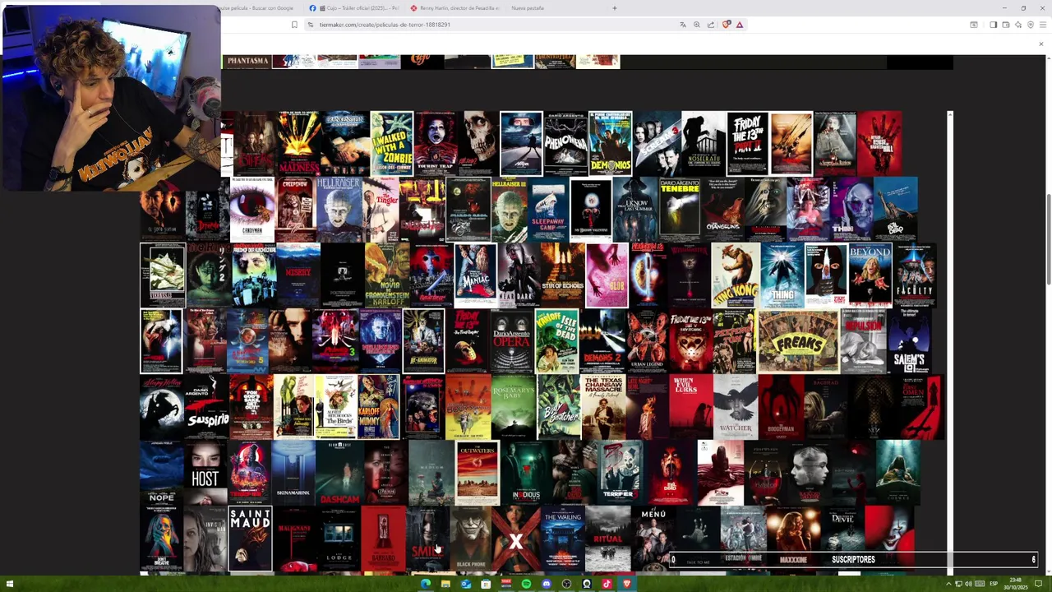Toggle the browser sidebar panel icon
This screenshot has height=592, width=1052.
click(993, 25)
